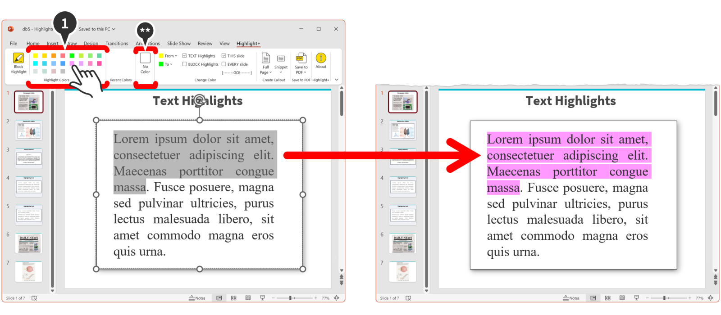Screen dimensions: 721x315
Task: Click zoom out minus in right window
Action: 647,298
